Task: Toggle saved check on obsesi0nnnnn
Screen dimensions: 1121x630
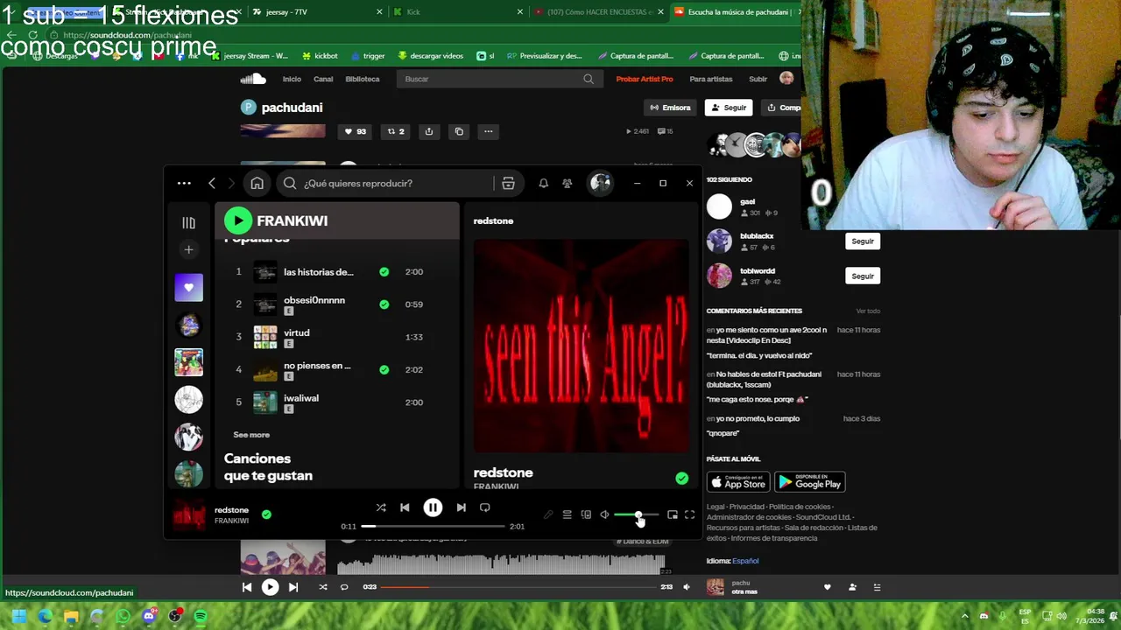Action: click(x=384, y=304)
